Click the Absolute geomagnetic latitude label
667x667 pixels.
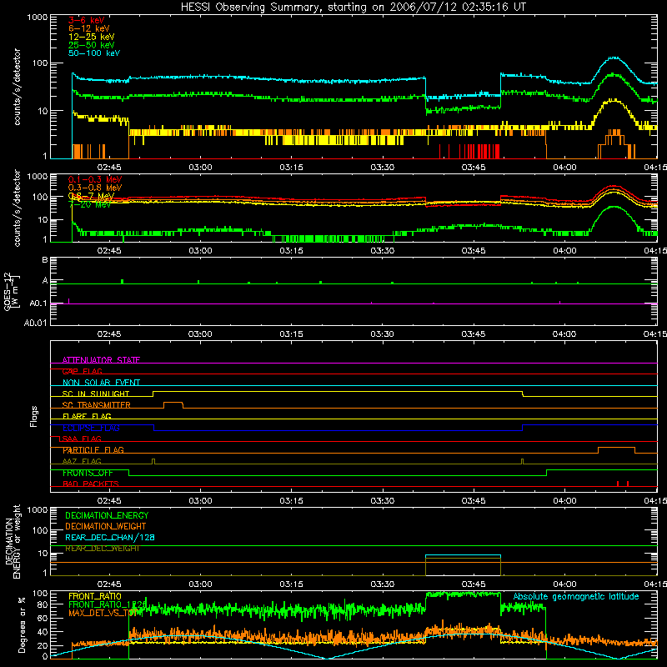(x=576, y=596)
